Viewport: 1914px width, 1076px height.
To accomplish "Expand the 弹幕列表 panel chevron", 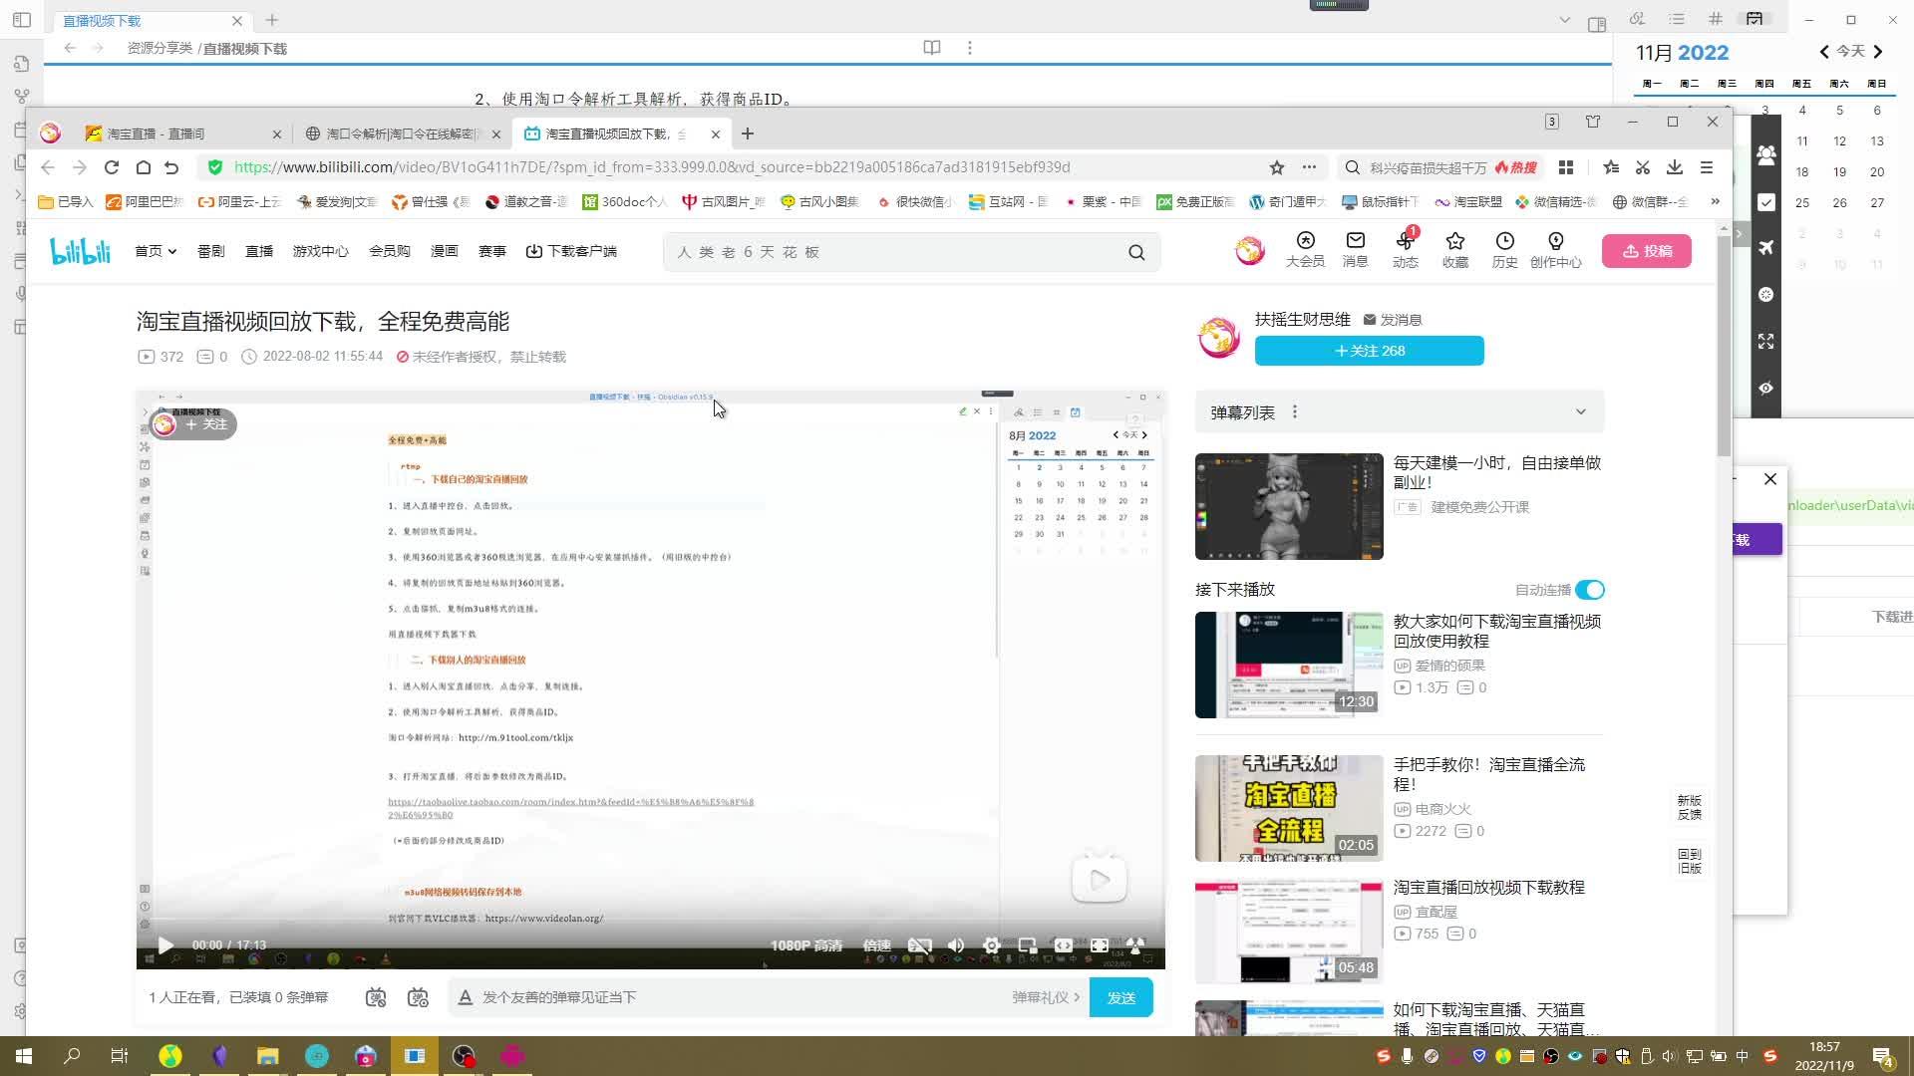I will coord(1580,412).
